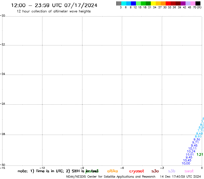Click the dark red 's3a' satellite label
Viewport: 204px width, 179px height.
pos(155,171)
